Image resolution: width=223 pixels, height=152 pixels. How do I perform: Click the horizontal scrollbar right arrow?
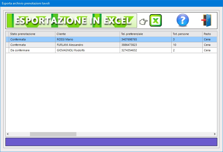pos(214,134)
